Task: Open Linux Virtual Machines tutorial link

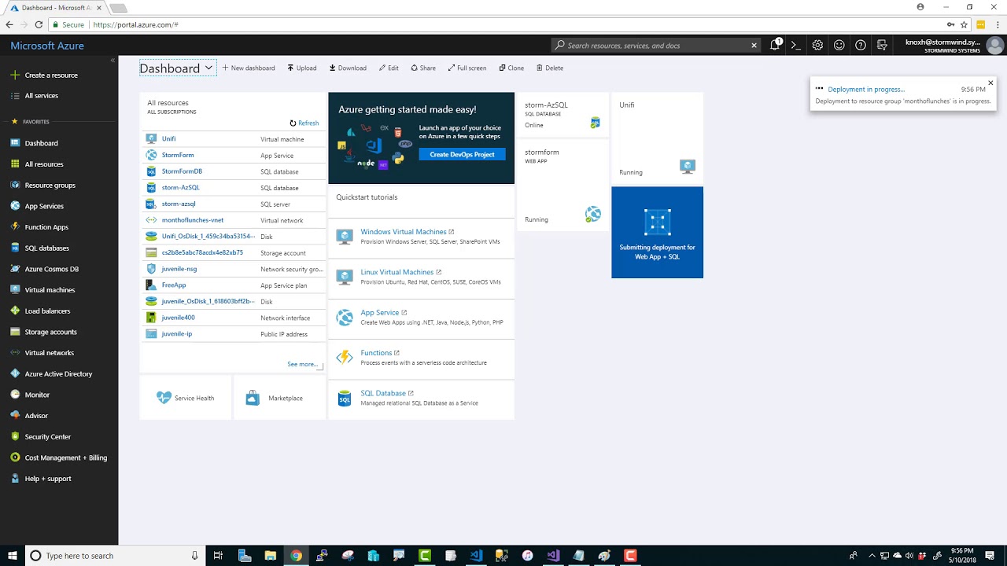Action: pos(397,272)
